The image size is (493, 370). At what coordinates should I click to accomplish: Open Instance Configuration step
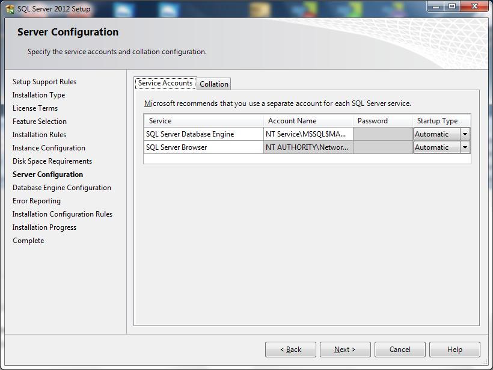click(49, 148)
